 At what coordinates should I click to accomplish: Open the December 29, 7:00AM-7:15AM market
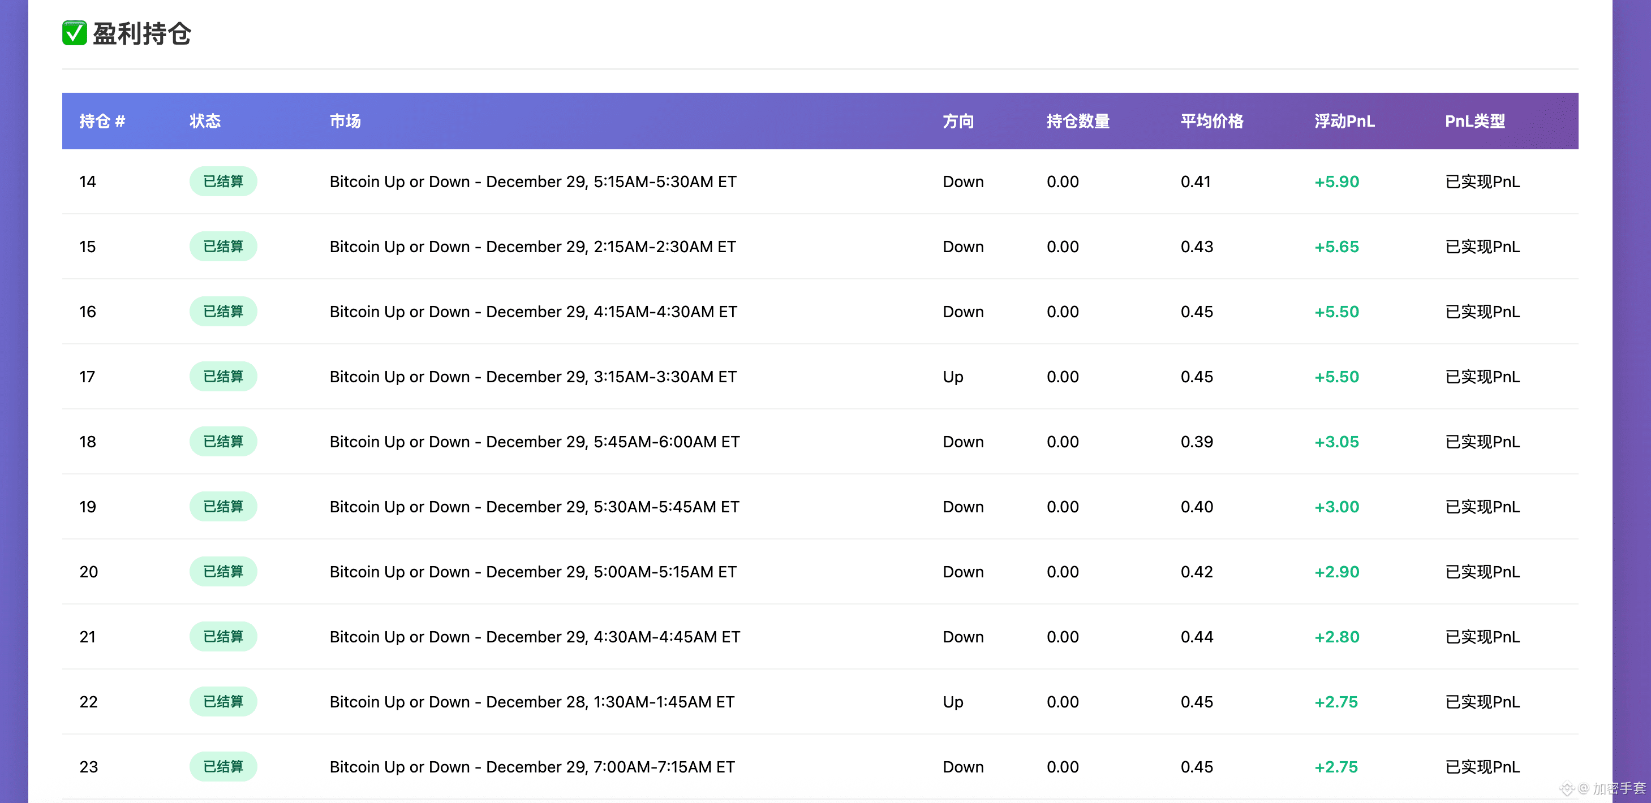(532, 767)
